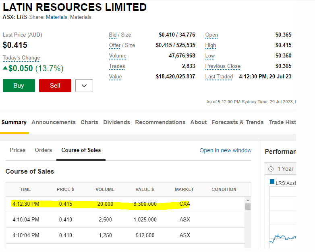The width and height of the screenshot is (315, 252).
Task: Click the blue LRS legend swatch
Action: [272, 182]
